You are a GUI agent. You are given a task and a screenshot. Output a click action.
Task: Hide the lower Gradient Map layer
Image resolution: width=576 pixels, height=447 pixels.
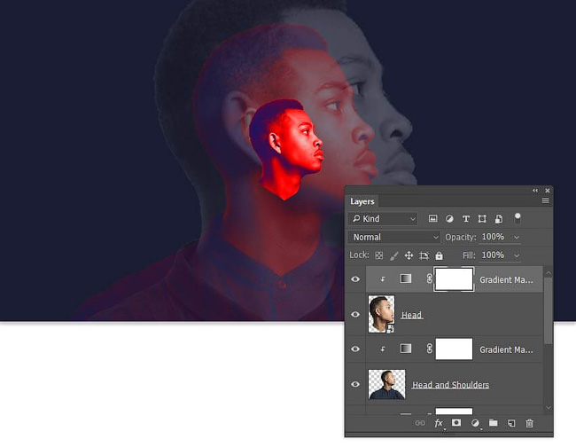pos(355,349)
